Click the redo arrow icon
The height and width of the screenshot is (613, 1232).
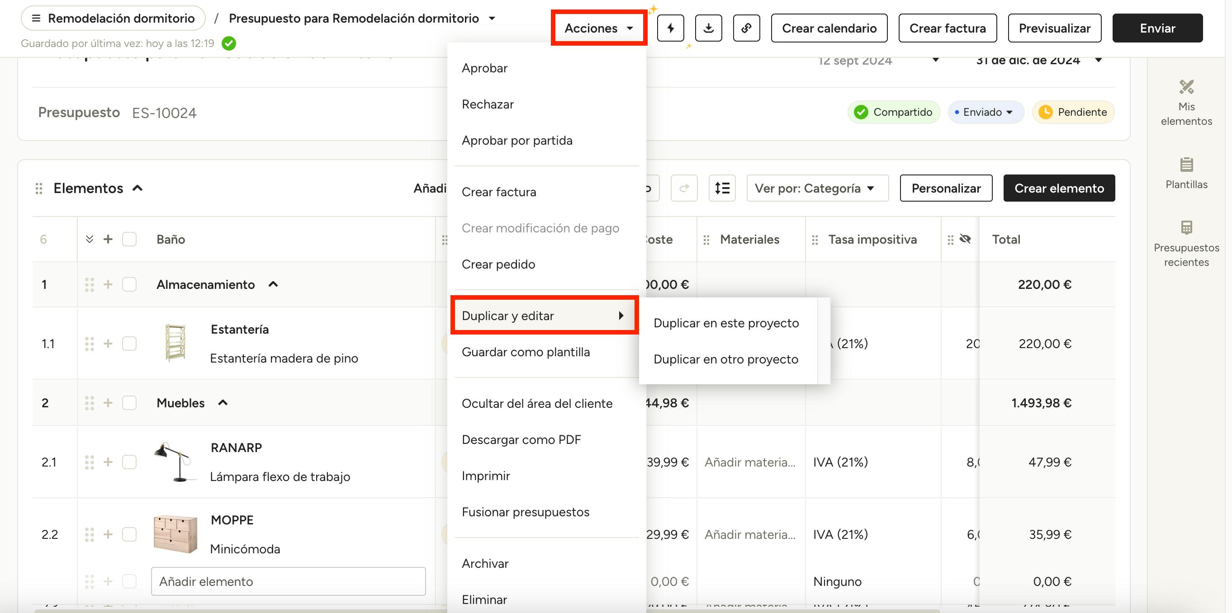[684, 188]
